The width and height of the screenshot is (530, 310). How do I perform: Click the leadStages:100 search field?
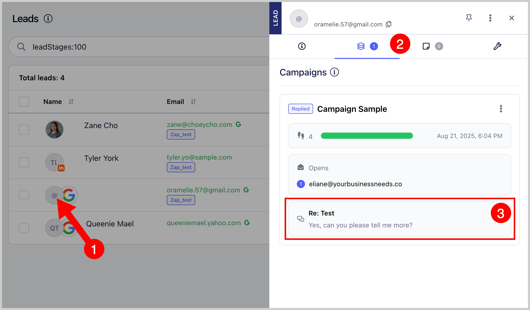(x=143, y=47)
